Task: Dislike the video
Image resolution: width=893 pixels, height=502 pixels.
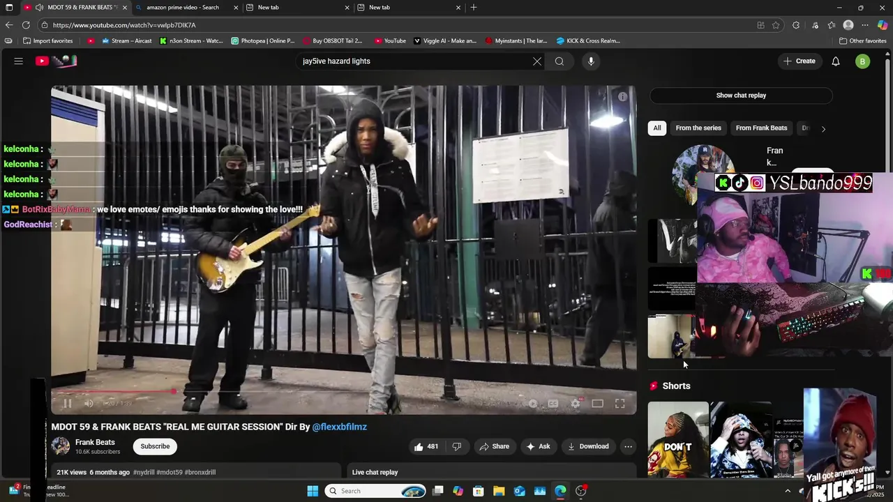Action: [457, 446]
